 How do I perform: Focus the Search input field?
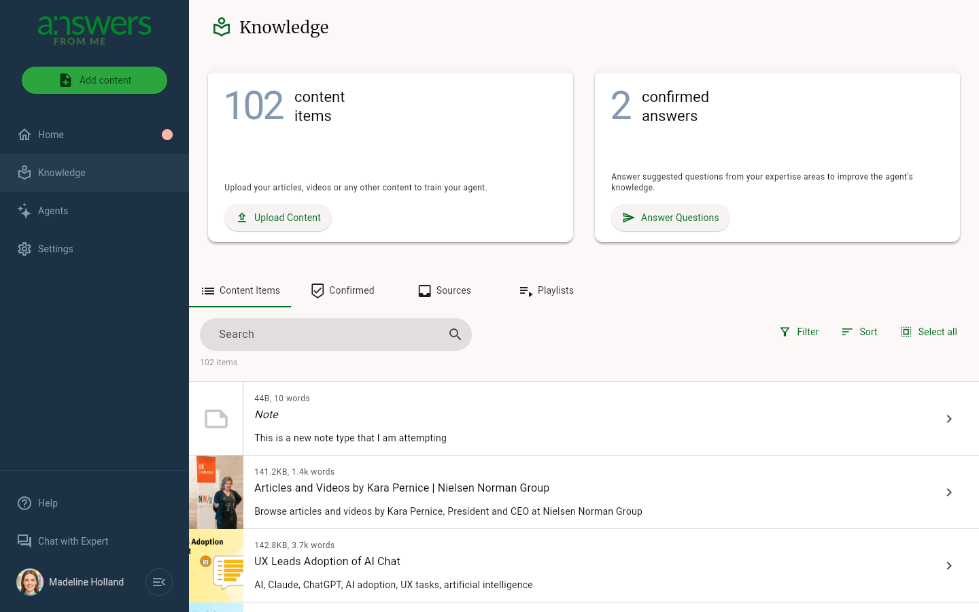click(x=336, y=335)
